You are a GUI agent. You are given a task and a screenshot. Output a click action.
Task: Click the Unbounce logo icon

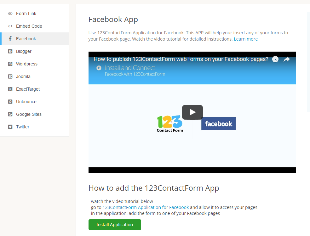(10, 102)
